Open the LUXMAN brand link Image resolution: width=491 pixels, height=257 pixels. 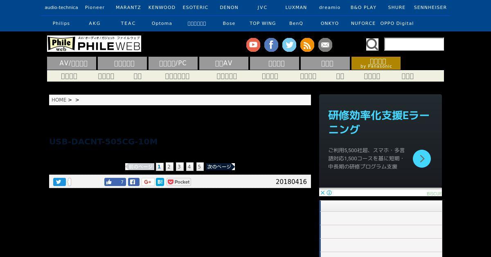coord(296,7)
